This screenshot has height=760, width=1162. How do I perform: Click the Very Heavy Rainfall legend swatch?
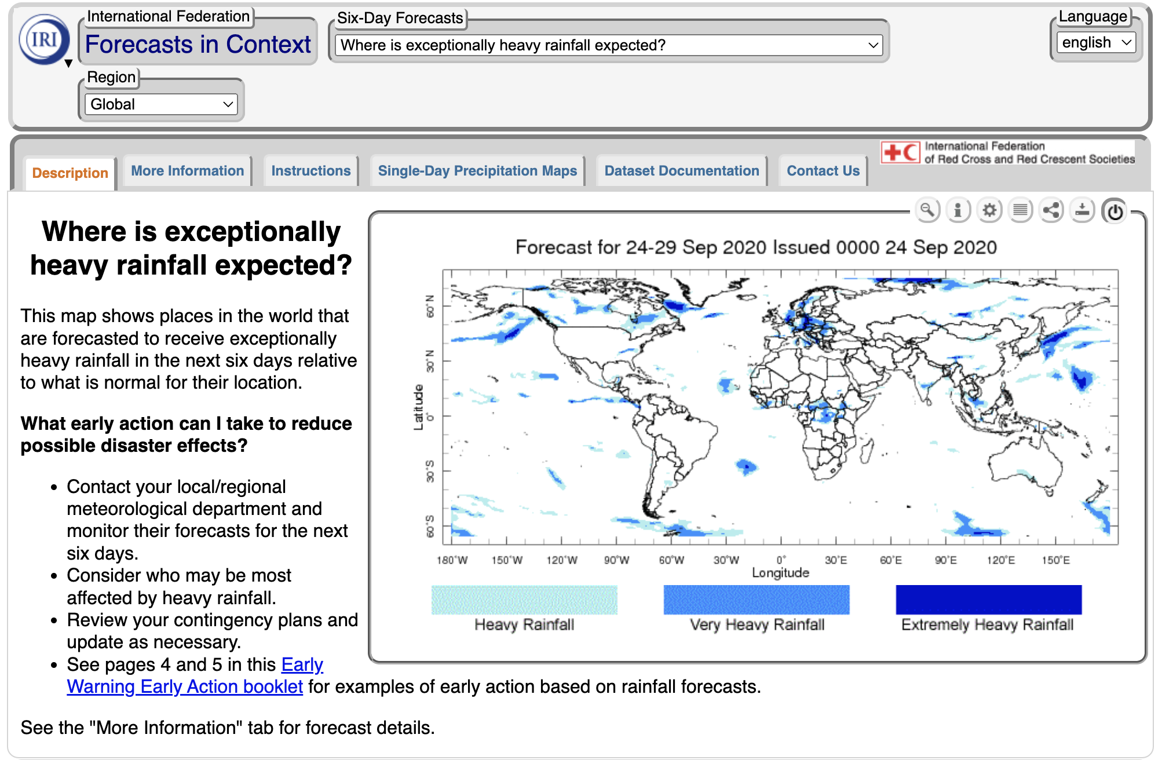coord(757,600)
